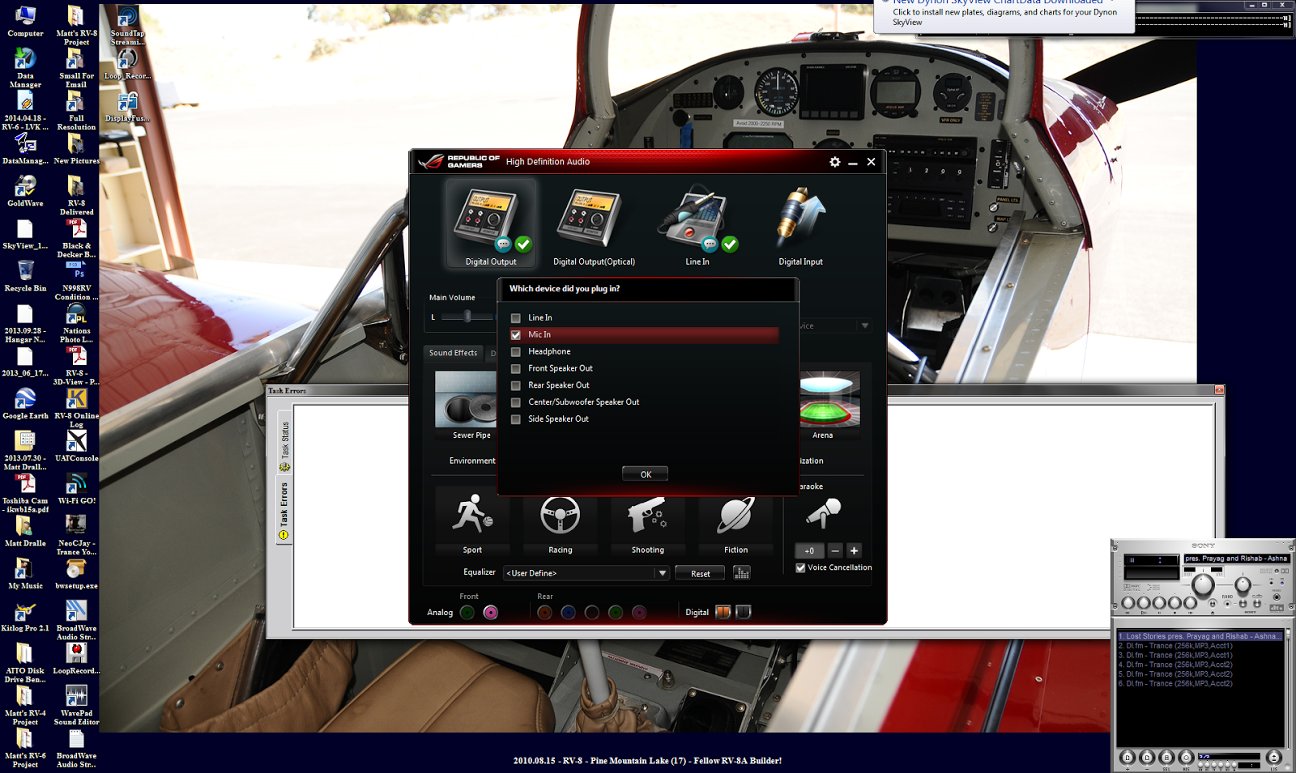Click the Karaoke microphone icon
1296x773 pixels.
click(x=823, y=512)
